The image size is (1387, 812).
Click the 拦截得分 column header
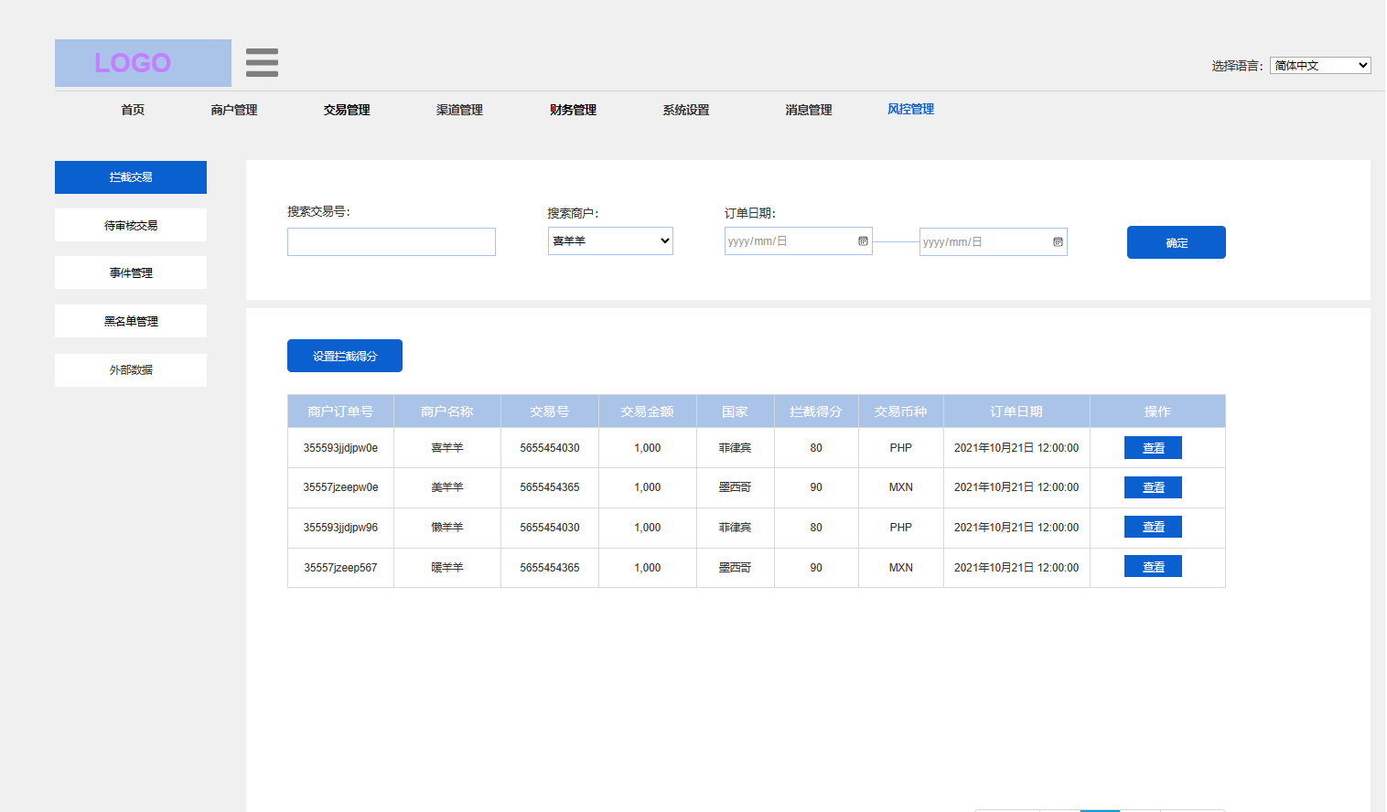coord(816,411)
